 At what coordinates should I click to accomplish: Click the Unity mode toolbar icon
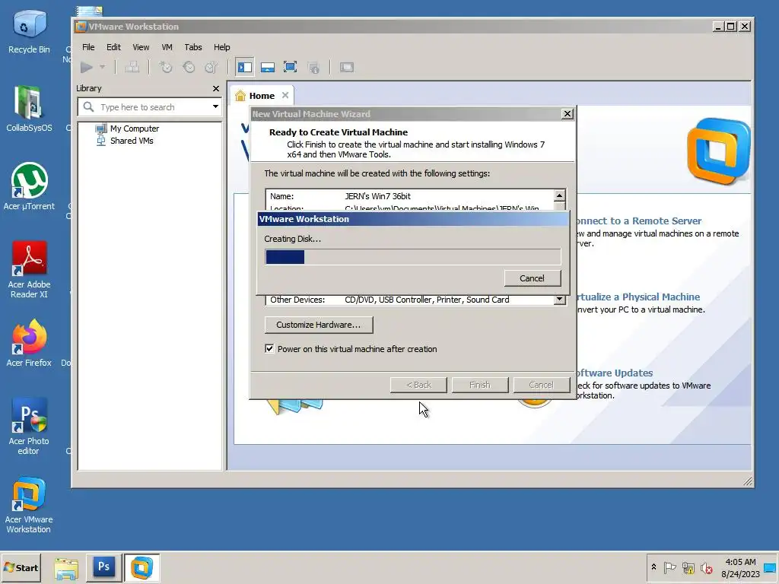[313, 68]
